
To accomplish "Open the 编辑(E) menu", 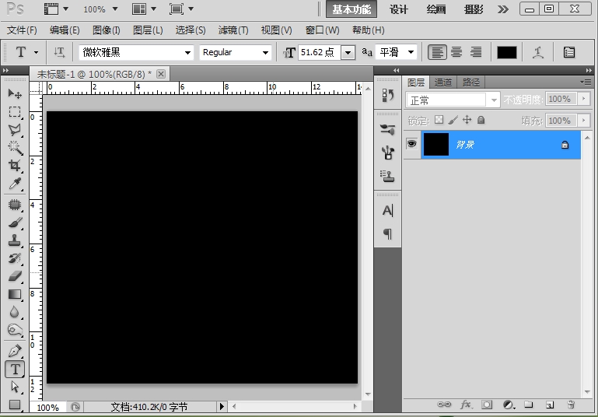I will click(x=65, y=30).
